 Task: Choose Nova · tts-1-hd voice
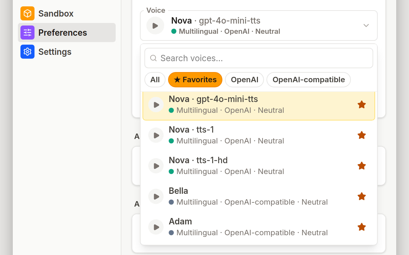pyautogui.click(x=259, y=166)
